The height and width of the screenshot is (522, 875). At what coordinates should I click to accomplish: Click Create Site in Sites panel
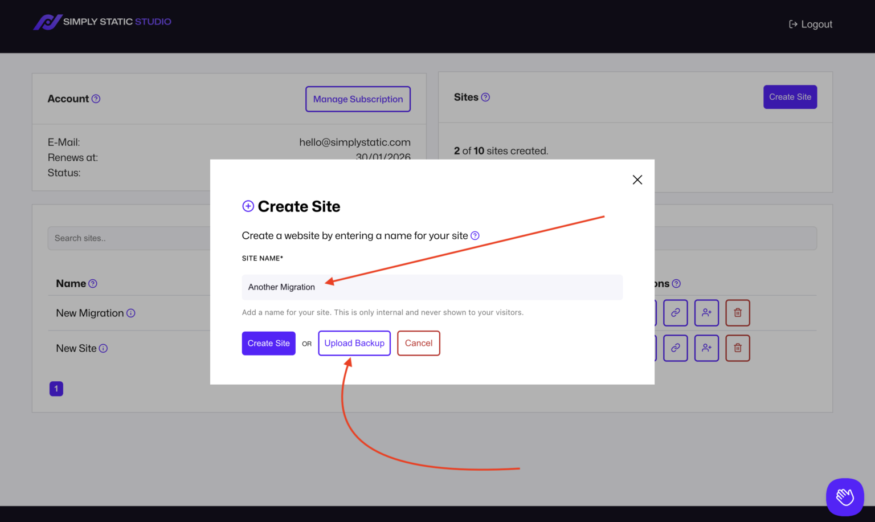(x=790, y=97)
